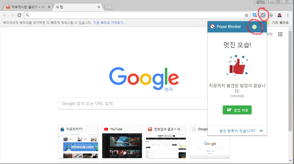Screen dimensions: 294x164
Task: Open the YouTube thumbnail
Action: click(122, 142)
